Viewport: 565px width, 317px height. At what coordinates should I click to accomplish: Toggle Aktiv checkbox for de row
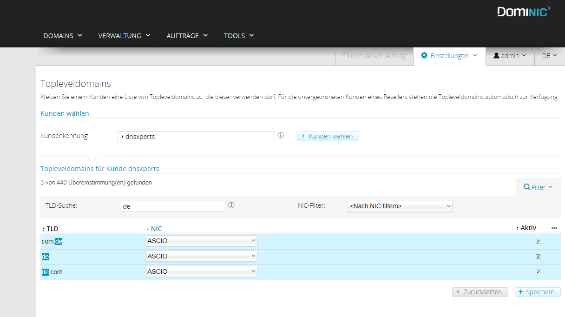coord(538,257)
